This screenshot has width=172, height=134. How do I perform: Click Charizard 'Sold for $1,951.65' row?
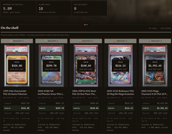click(155, 108)
